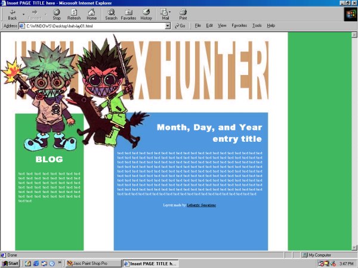358x268 pixels.
Task: Click the Show Desktop quick launch icon
Action: click(x=28, y=263)
